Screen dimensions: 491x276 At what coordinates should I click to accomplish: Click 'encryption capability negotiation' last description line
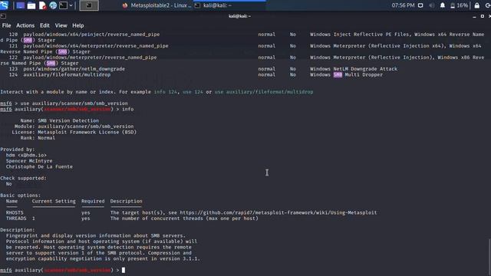click(103, 259)
